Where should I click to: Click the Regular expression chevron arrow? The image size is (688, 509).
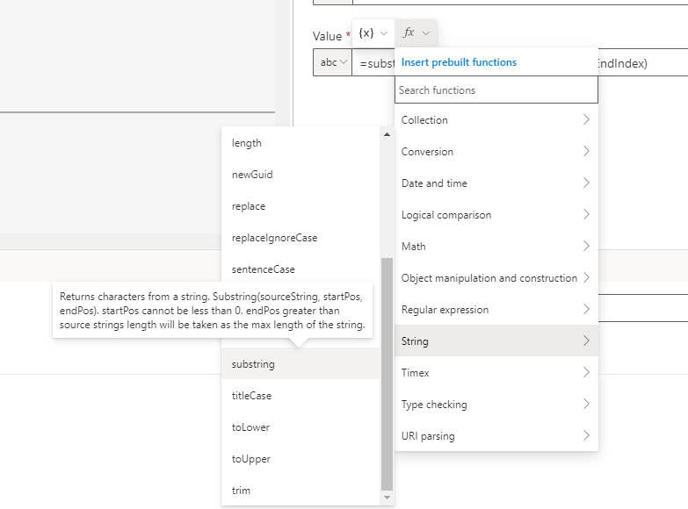pos(586,310)
